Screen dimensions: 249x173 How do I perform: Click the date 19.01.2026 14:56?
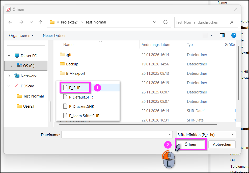(155, 64)
